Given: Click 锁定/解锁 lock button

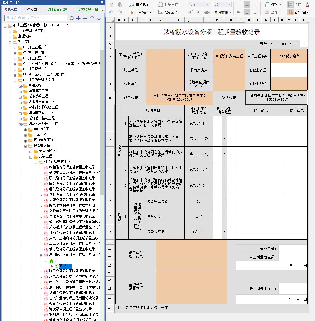Looking at the screenshot, I should tap(299, 12).
